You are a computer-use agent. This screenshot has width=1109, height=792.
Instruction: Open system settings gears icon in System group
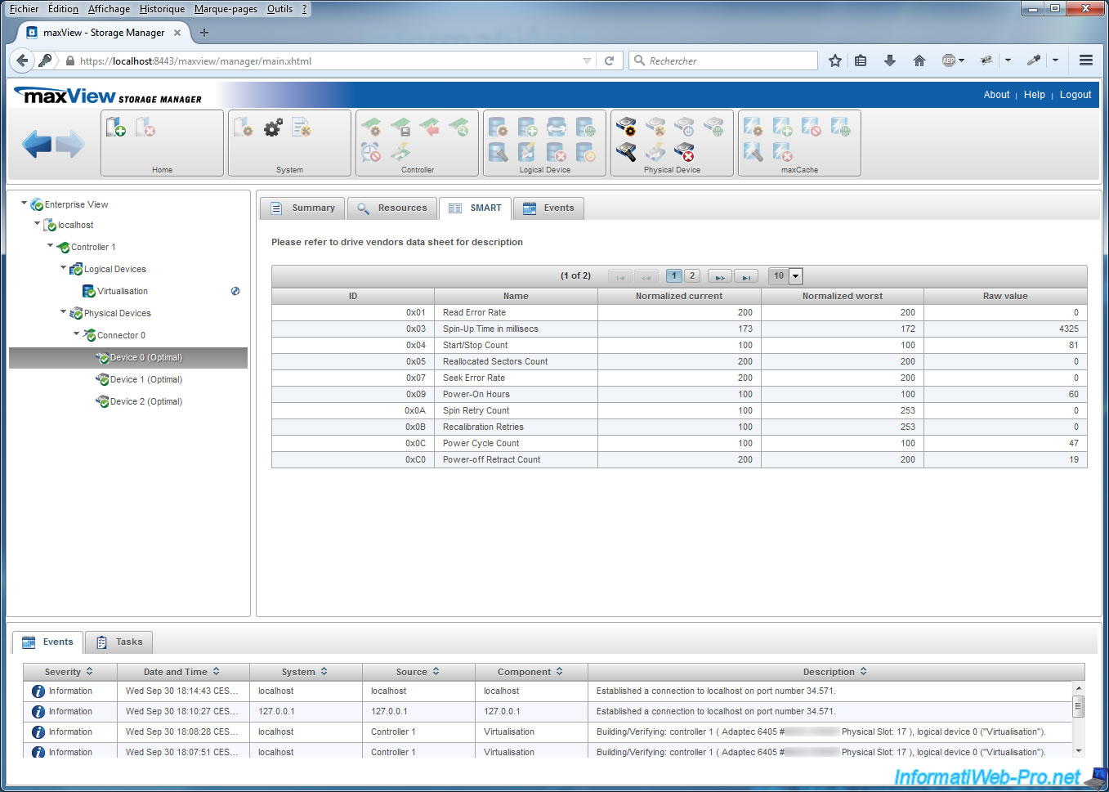point(273,128)
